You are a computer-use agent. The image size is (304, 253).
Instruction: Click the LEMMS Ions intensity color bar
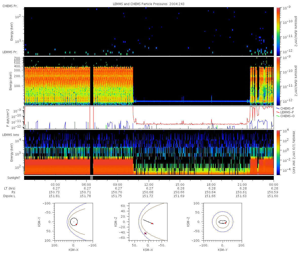pos(278,152)
